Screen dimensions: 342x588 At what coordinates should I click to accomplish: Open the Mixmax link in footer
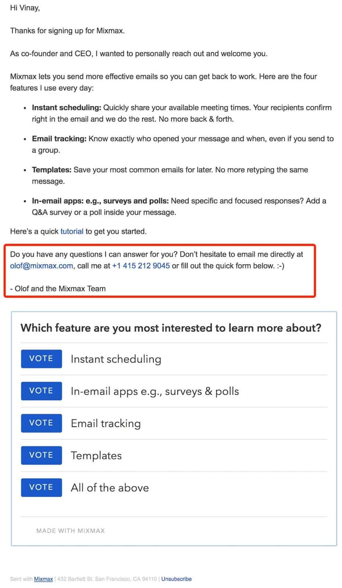pos(43,579)
